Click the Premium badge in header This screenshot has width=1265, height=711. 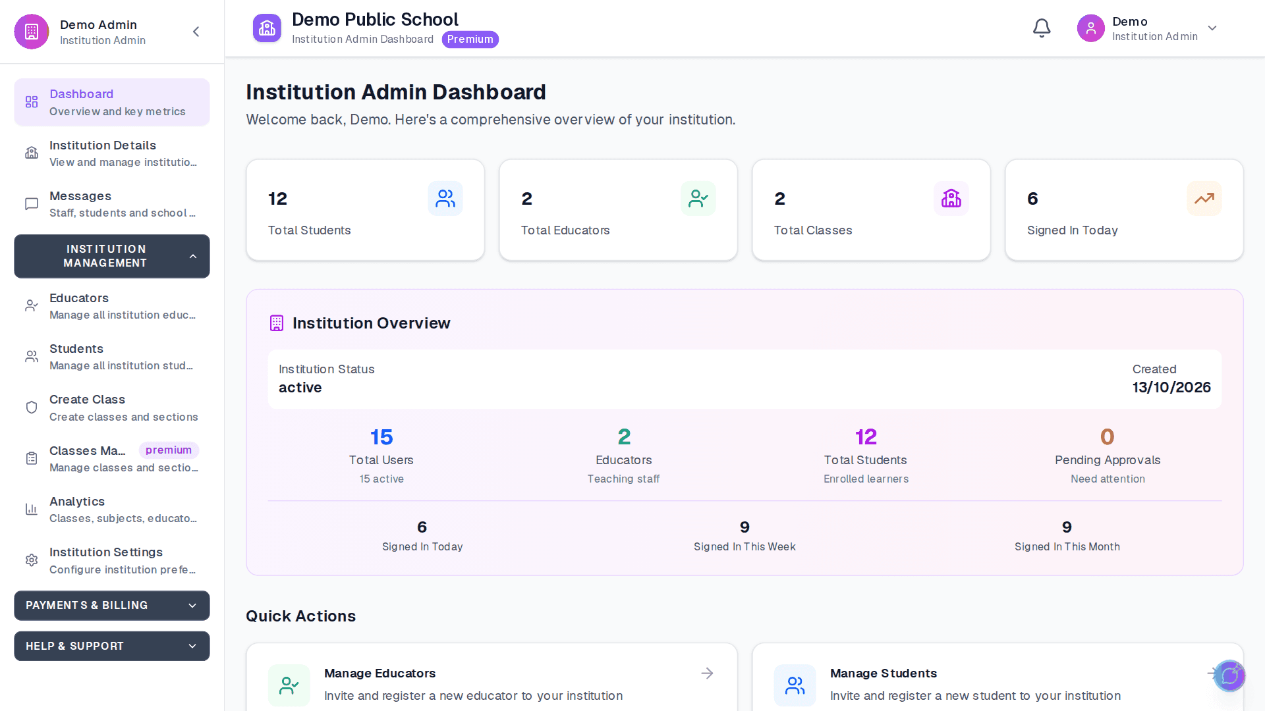pos(470,39)
